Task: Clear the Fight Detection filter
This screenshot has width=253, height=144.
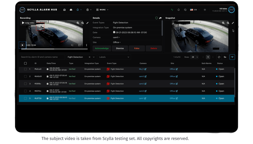Action: [x=89, y=57]
